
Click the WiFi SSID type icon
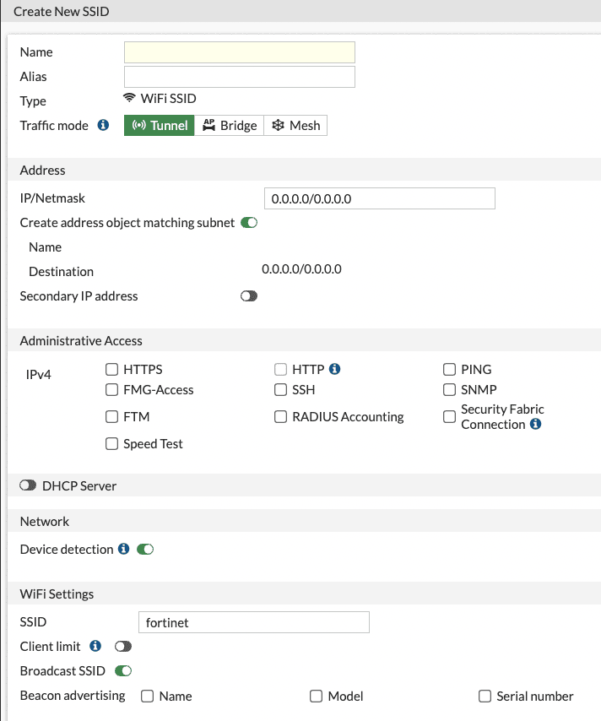coord(129,99)
